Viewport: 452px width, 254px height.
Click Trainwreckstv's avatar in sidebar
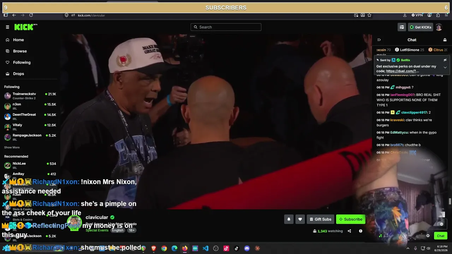click(x=7, y=96)
